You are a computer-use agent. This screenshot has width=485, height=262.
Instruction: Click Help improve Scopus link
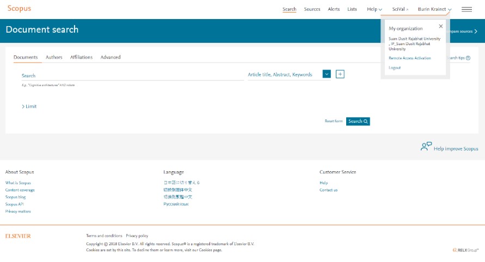pyautogui.click(x=456, y=148)
